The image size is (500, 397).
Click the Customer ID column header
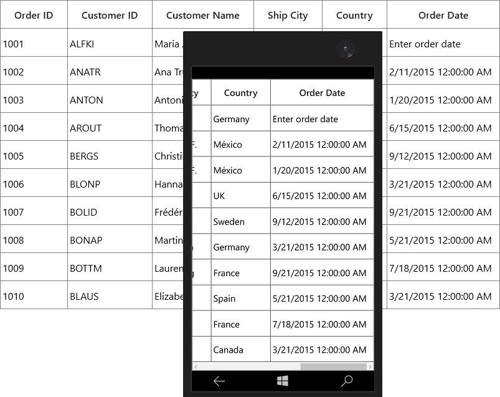tap(110, 15)
